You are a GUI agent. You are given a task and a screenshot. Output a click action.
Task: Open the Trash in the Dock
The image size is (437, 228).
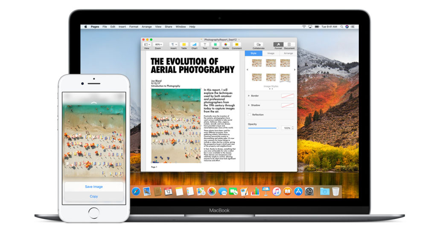[335, 191]
